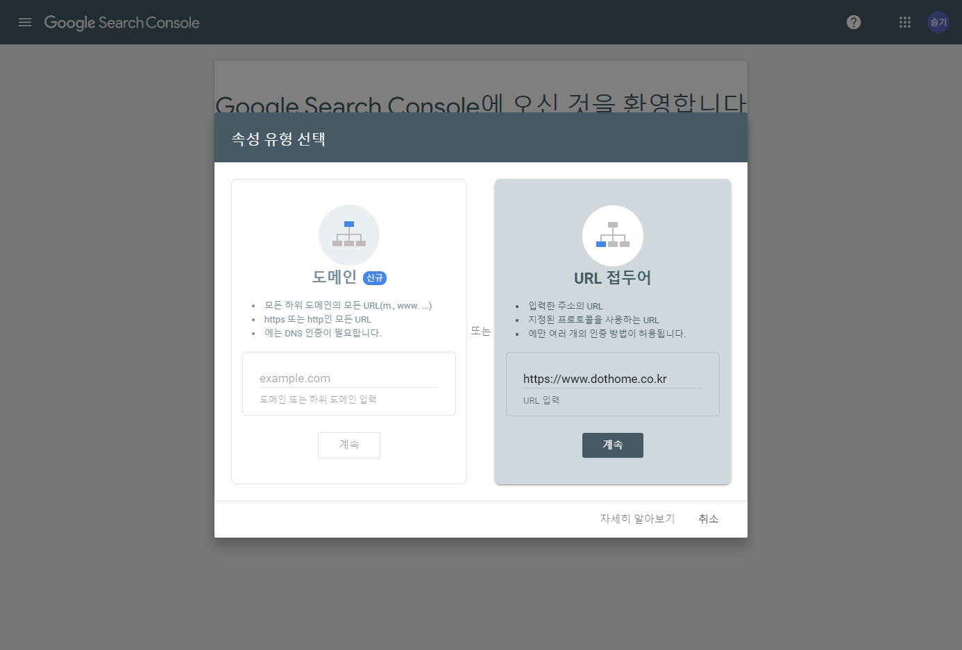Focus the URL input with https://www.dothome.co.kr
The width and height of the screenshot is (962, 650).
pos(613,379)
